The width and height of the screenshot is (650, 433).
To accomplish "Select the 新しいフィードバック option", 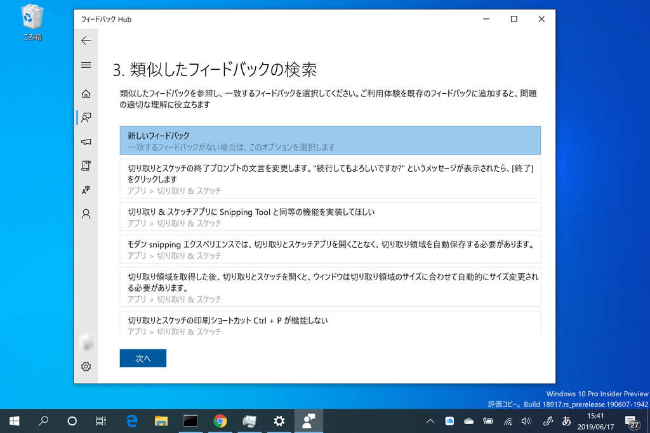I will [x=330, y=140].
